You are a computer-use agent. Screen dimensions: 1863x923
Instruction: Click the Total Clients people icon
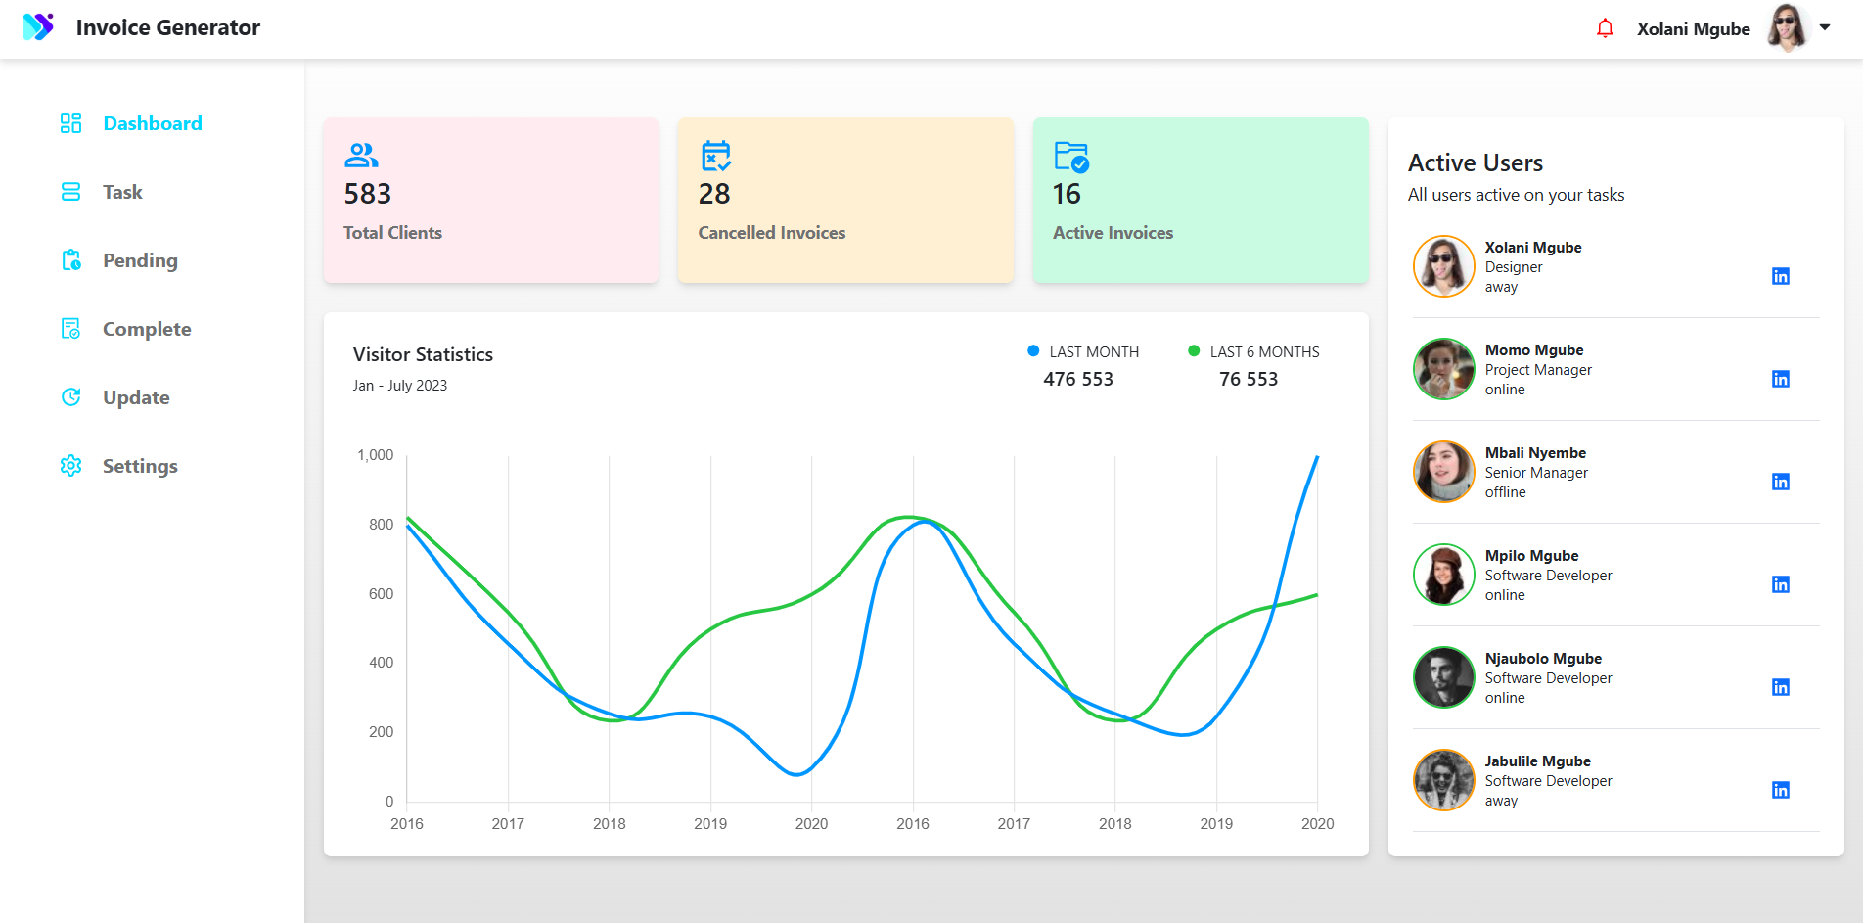(x=361, y=156)
